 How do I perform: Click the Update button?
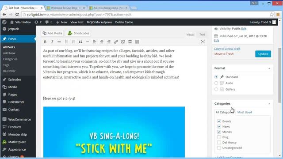point(263,54)
